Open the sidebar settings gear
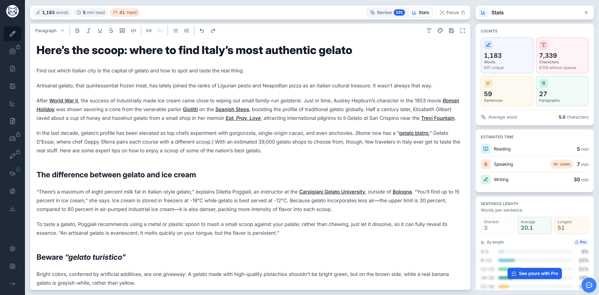This screenshot has height=295, width=599. 12,249
